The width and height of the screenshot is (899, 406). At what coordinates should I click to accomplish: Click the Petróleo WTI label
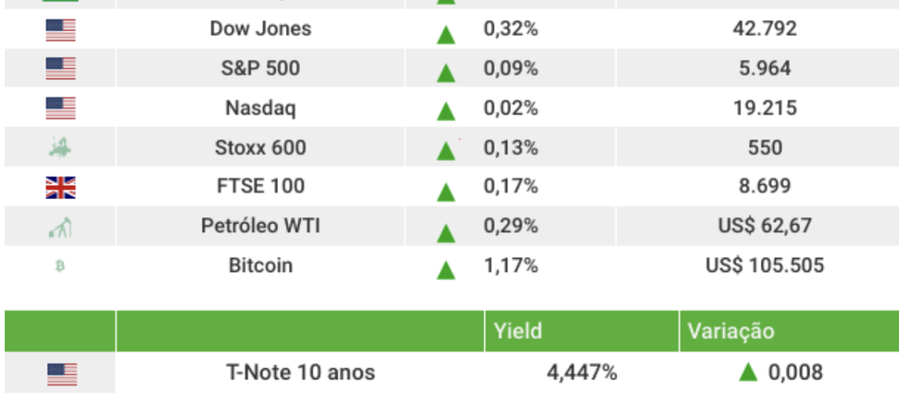[x=260, y=227]
